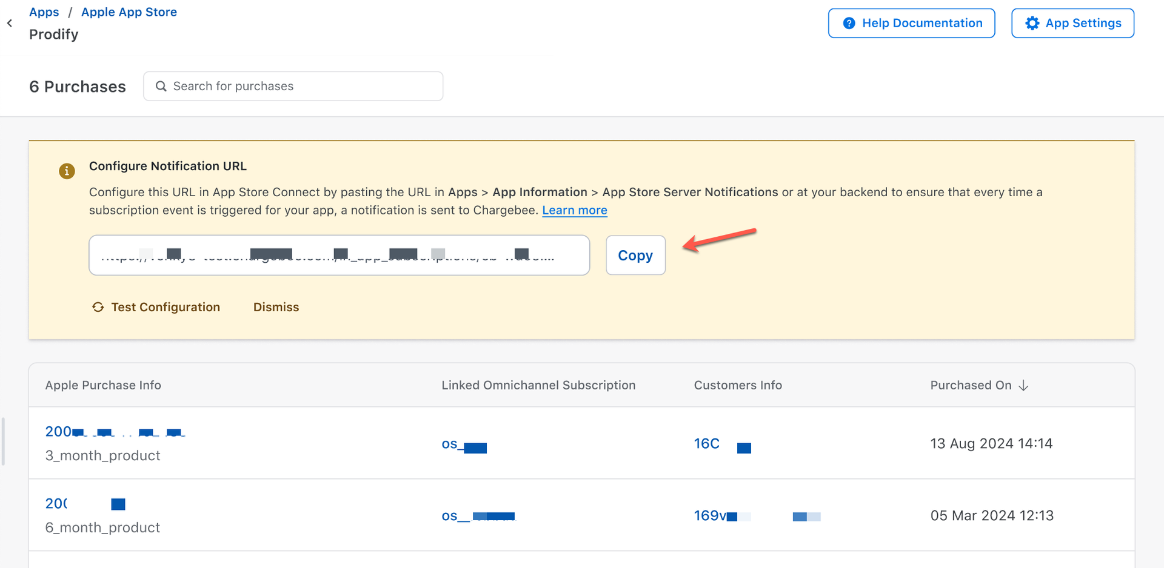Viewport: 1164px width, 568px height.
Task: Click the App Settings gear icon
Action: 1032,23
